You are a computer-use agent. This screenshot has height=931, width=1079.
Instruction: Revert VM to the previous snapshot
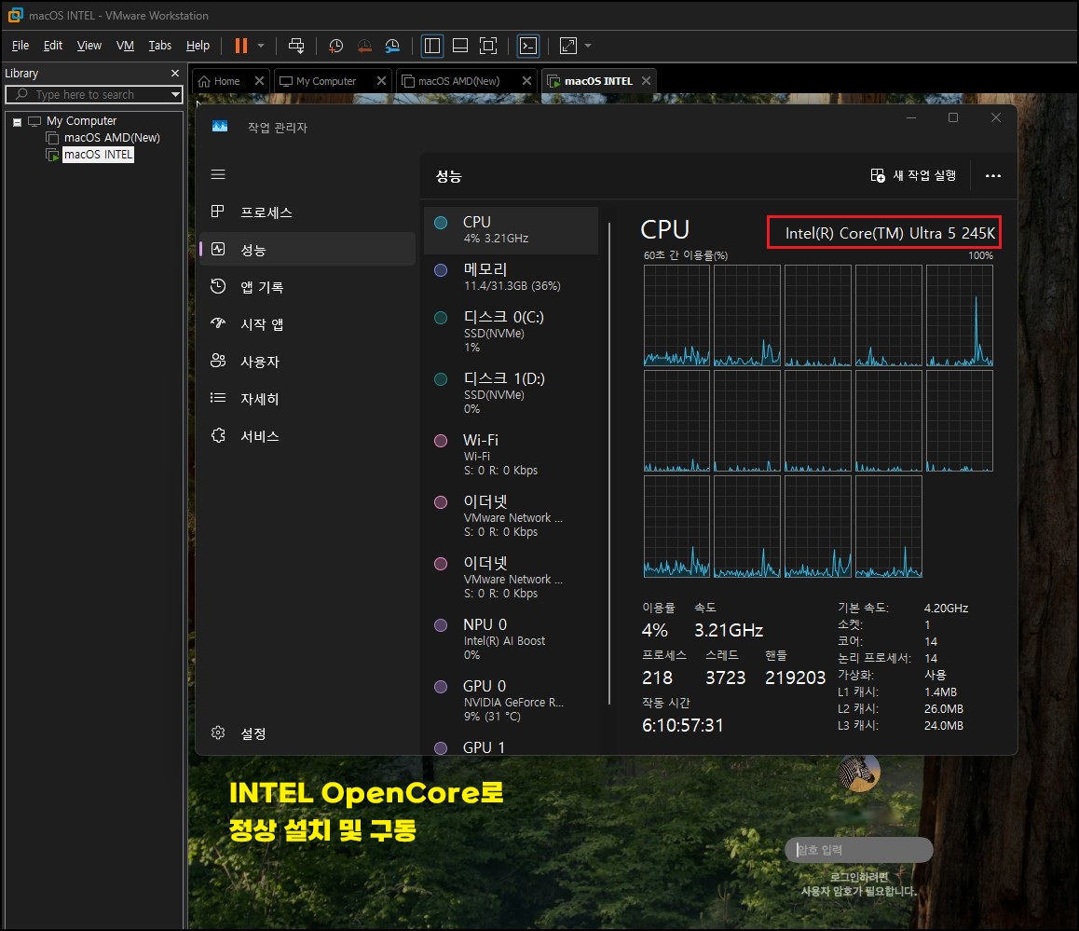(x=364, y=46)
